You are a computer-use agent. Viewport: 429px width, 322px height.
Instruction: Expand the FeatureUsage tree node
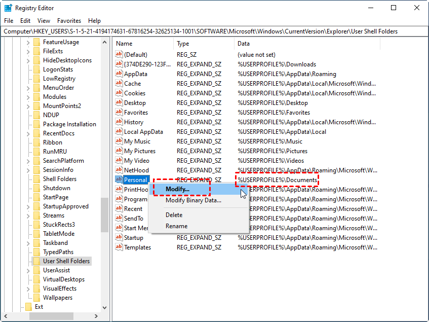28,43
